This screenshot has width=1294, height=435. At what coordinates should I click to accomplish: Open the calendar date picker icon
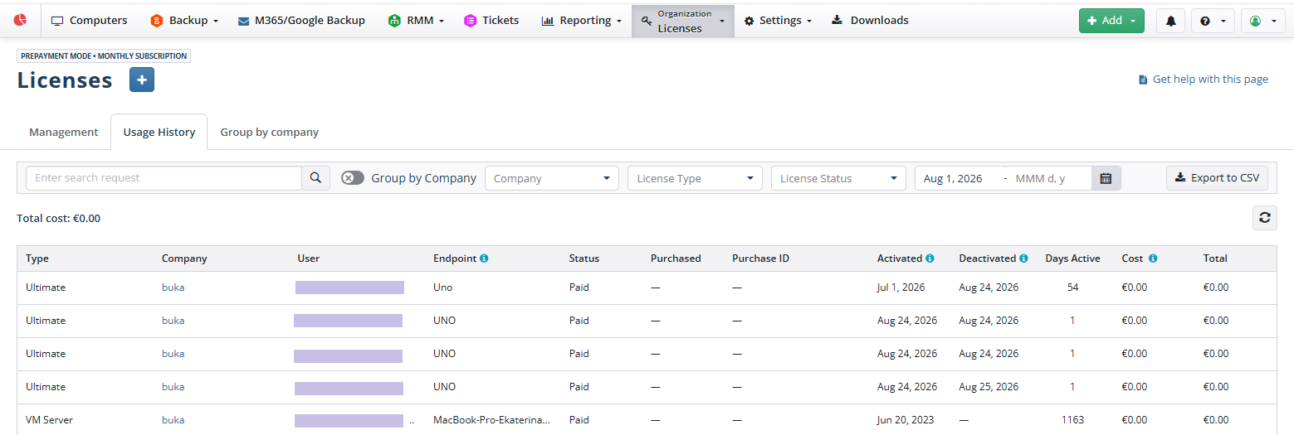1106,178
